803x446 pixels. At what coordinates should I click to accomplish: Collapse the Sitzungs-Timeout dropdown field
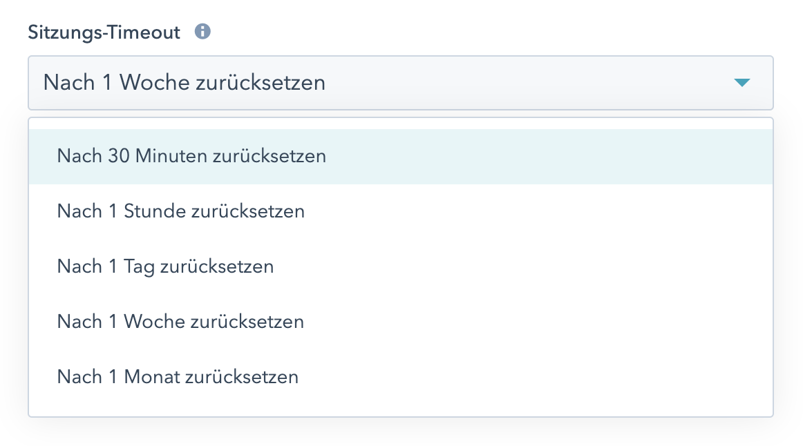(399, 83)
